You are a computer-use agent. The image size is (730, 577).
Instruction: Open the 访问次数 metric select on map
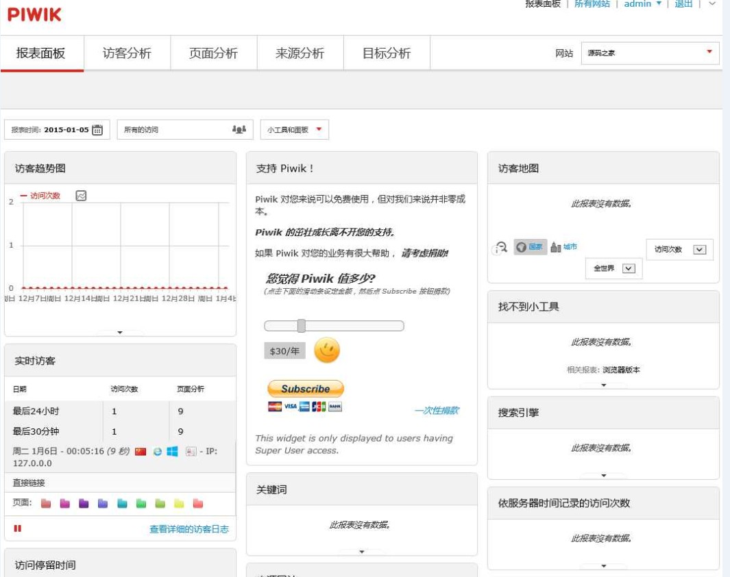679,250
